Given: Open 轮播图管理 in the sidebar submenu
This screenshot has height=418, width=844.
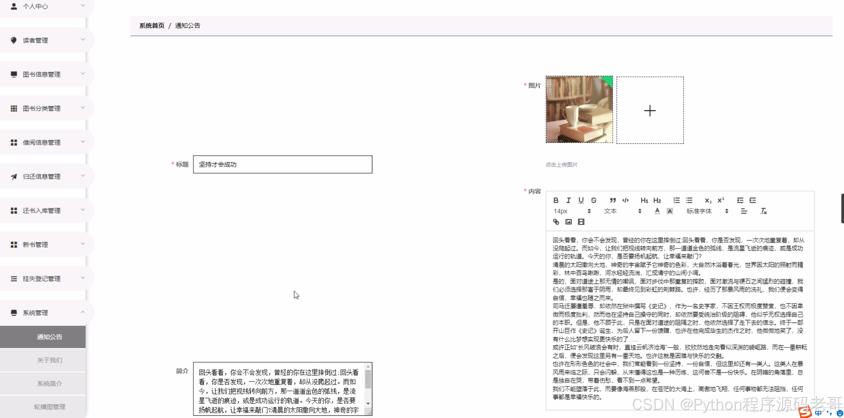Looking at the screenshot, I should point(49,407).
